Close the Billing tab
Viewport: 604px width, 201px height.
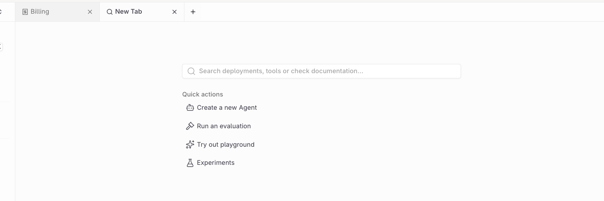pyautogui.click(x=90, y=12)
